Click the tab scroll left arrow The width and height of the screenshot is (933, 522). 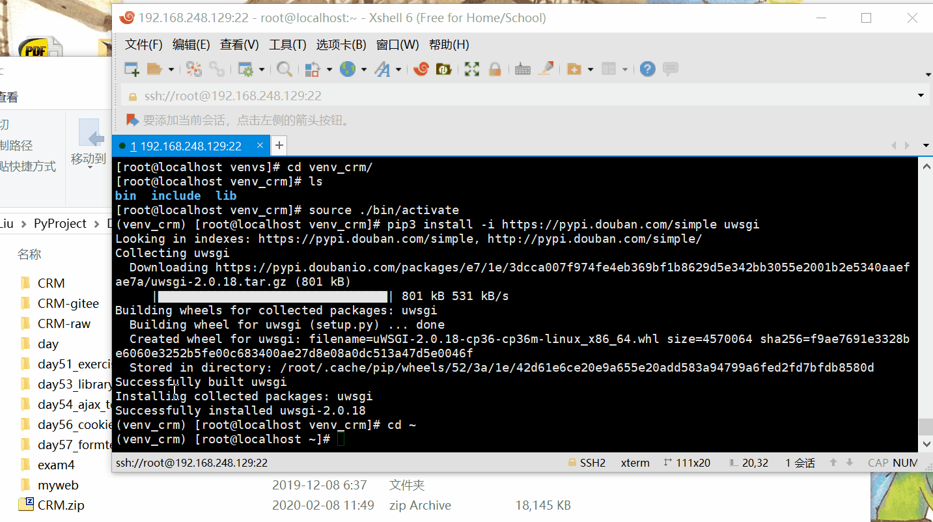click(893, 146)
